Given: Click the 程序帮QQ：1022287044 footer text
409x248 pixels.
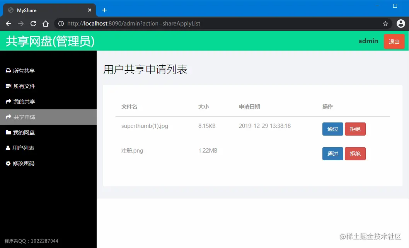Looking at the screenshot, I should click(31, 241).
